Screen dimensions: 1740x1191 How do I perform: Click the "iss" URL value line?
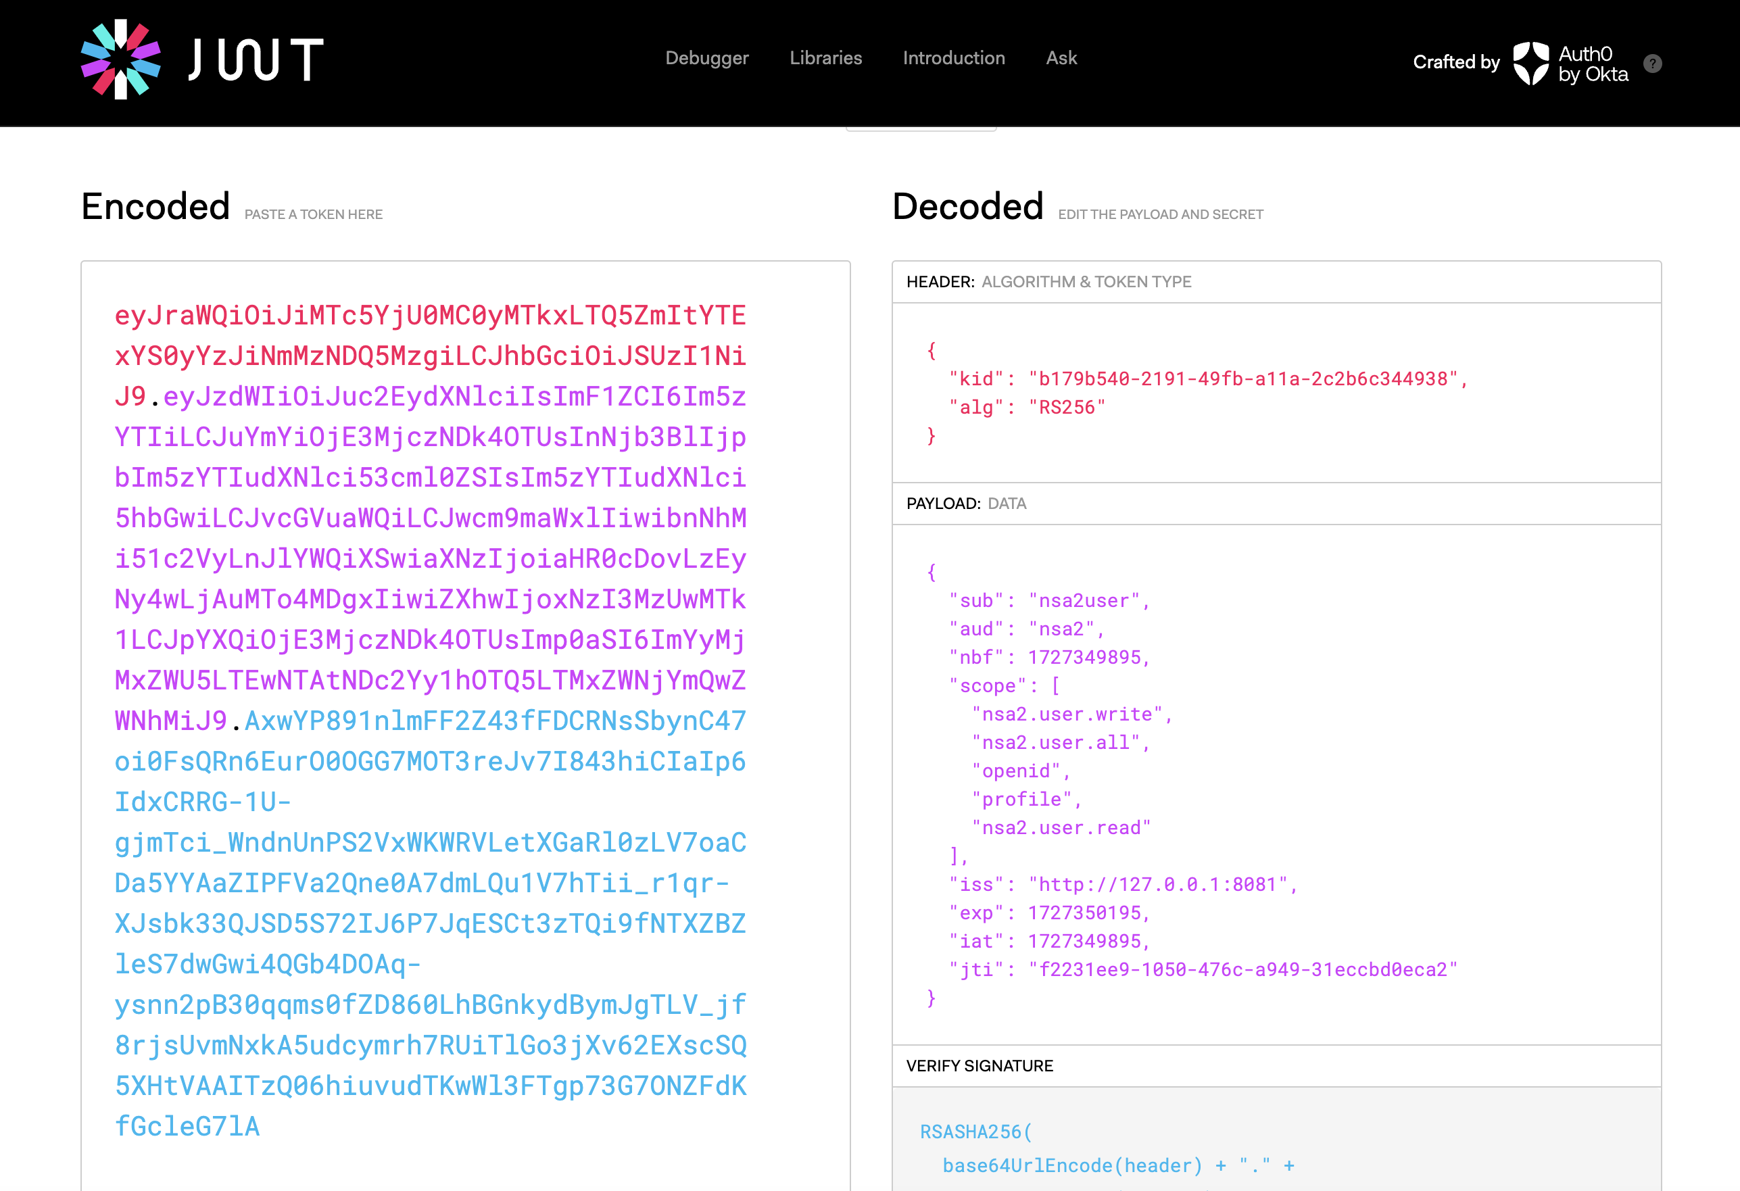tap(1123, 885)
